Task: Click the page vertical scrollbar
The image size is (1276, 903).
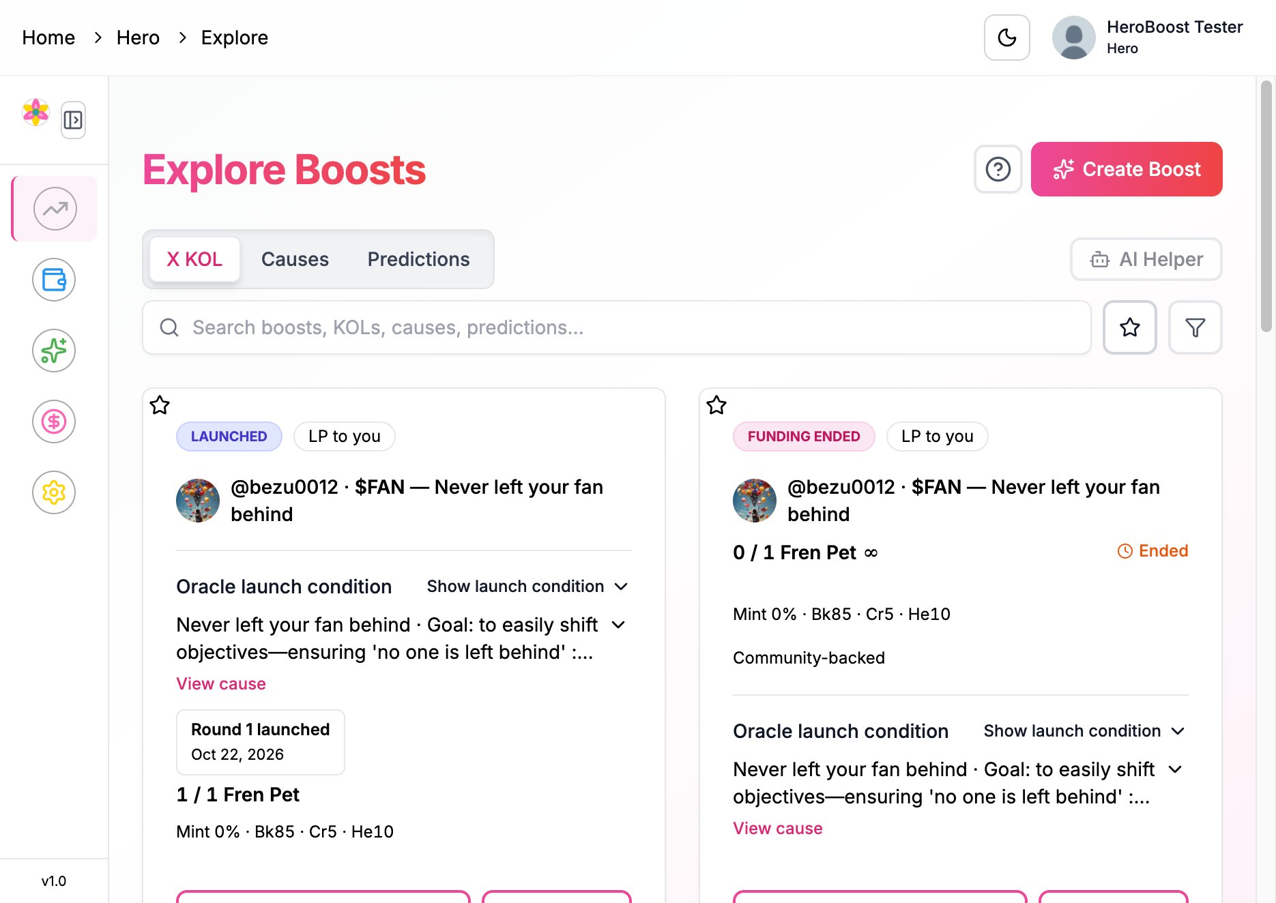Action: click(x=1266, y=206)
